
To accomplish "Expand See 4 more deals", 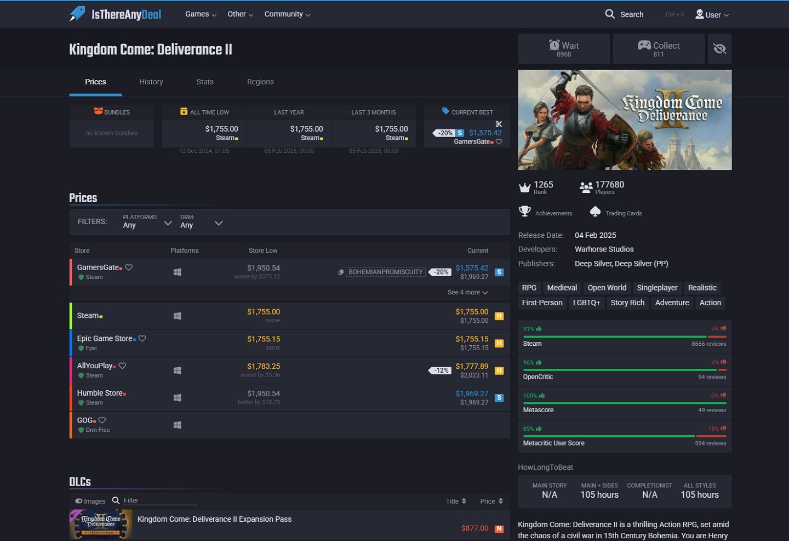I will 467,293.
